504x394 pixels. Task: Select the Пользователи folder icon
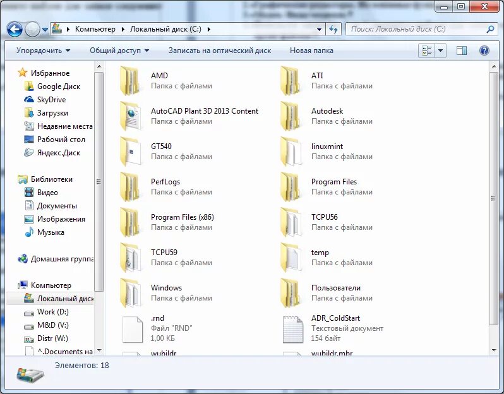click(291, 293)
